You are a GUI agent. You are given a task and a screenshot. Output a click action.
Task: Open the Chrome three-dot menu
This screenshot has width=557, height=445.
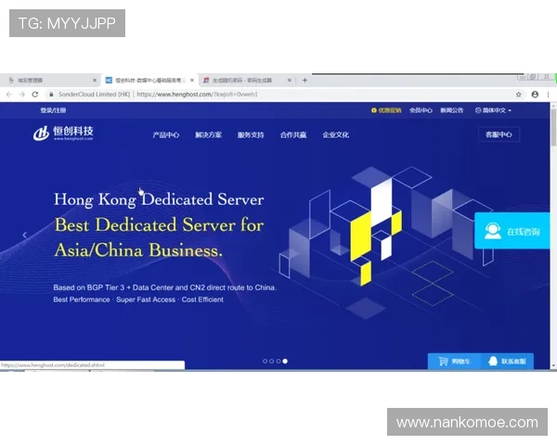point(548,95)
